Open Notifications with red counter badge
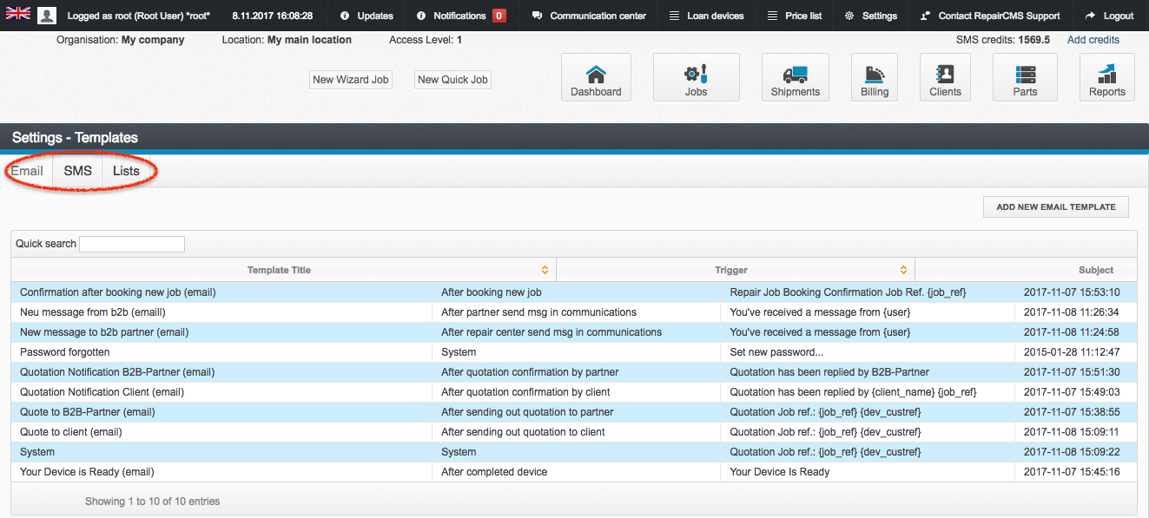 (461, 16)
